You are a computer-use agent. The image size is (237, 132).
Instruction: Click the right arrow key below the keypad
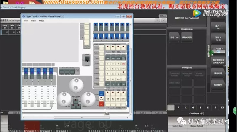[124, 84]
